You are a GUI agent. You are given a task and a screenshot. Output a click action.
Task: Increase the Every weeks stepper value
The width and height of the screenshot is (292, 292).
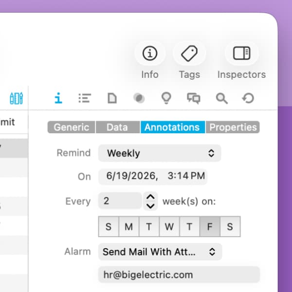click(x=150, y=197)
